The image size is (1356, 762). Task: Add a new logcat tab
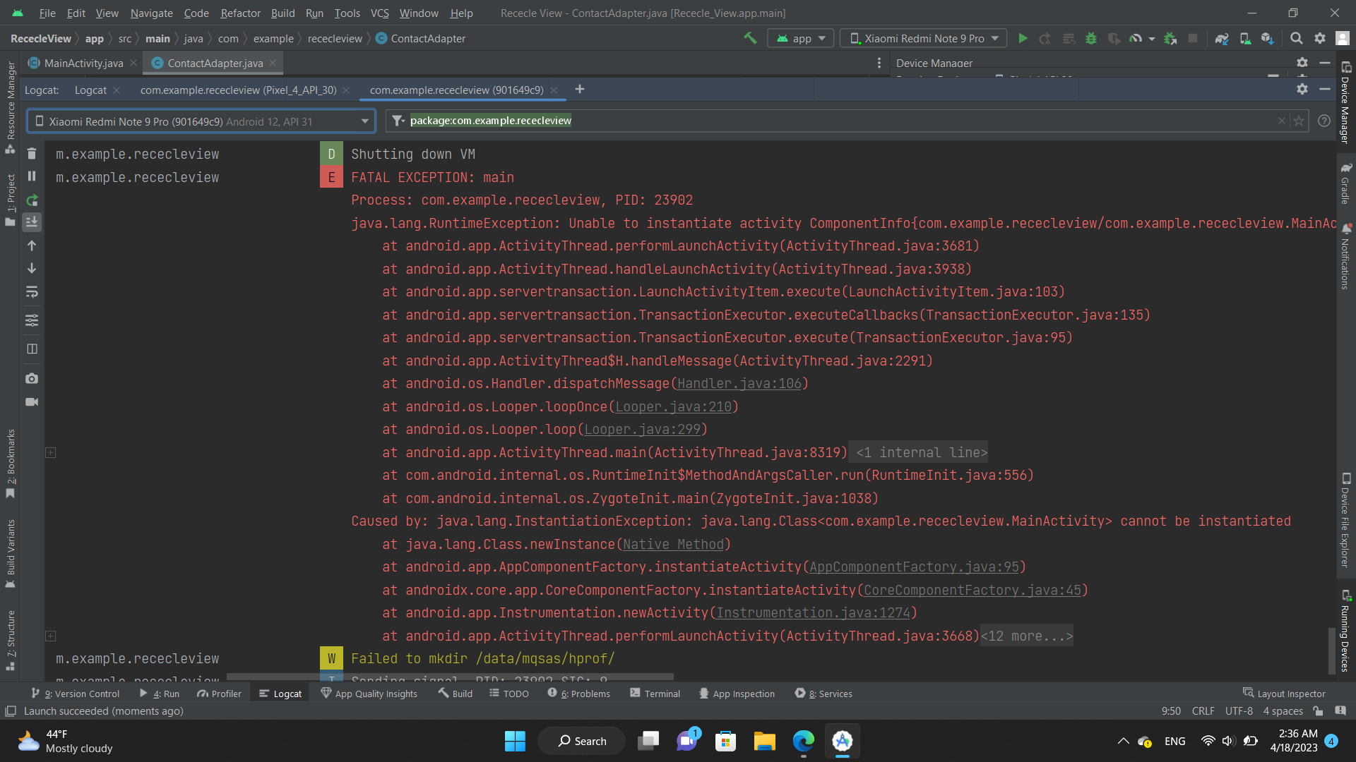(x=580, y=89)
